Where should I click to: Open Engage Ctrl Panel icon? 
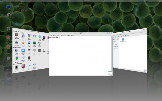pyautogui.click(x=16, y=36)
